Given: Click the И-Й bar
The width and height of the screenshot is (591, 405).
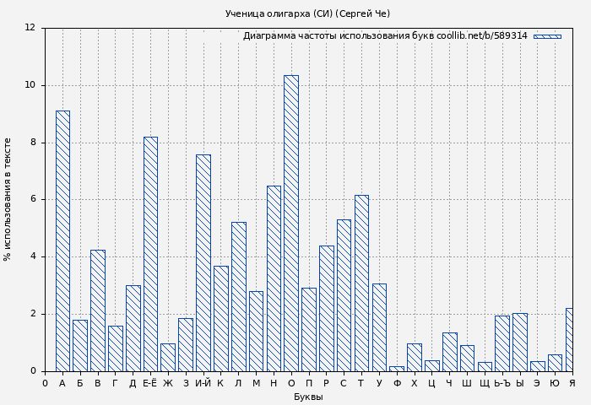Looking at the screenshot, I should [x=203, y=262].
